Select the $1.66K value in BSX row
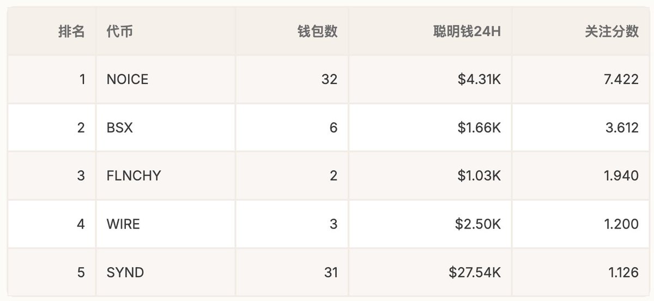 click(x=479, y=128)
